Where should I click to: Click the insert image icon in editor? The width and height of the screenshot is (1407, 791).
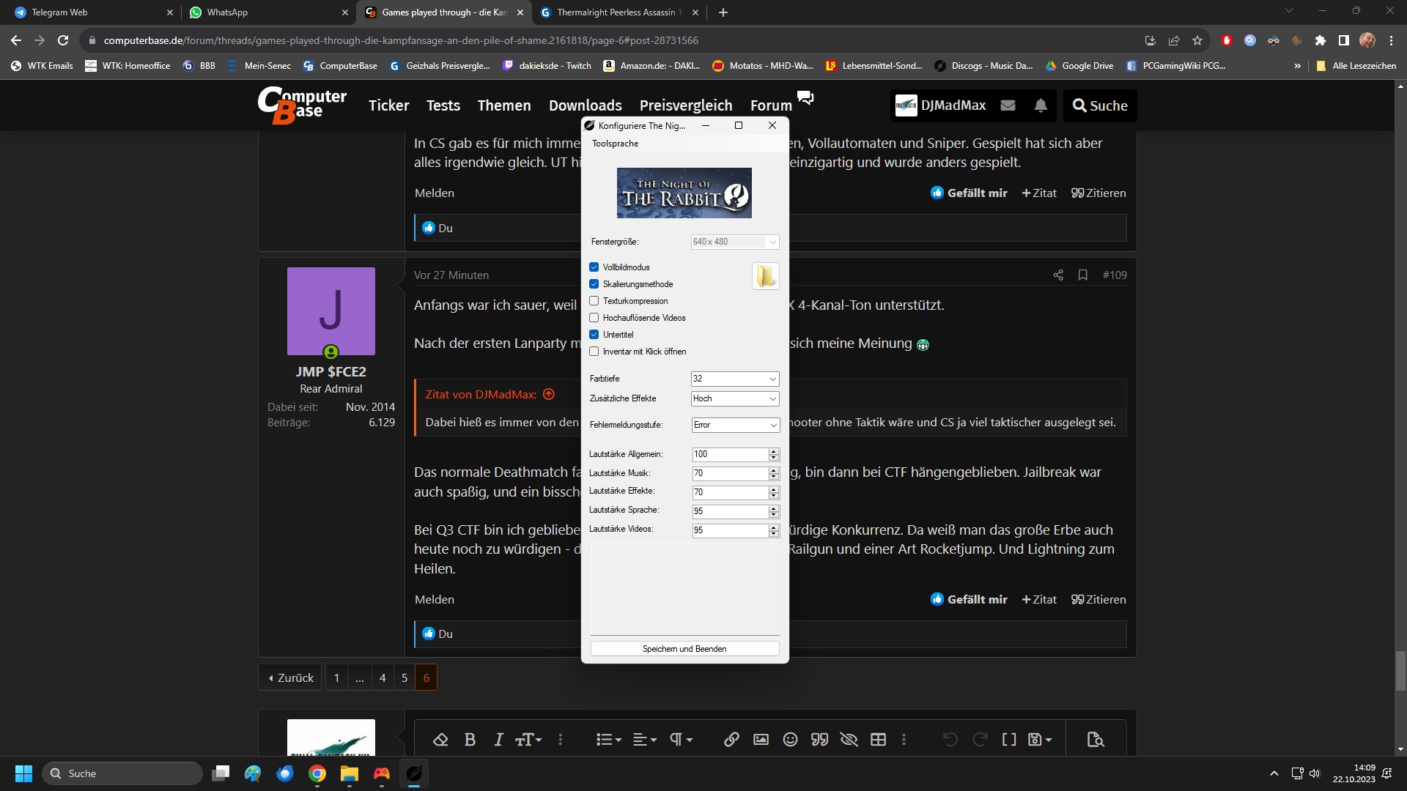coord(761,740)
